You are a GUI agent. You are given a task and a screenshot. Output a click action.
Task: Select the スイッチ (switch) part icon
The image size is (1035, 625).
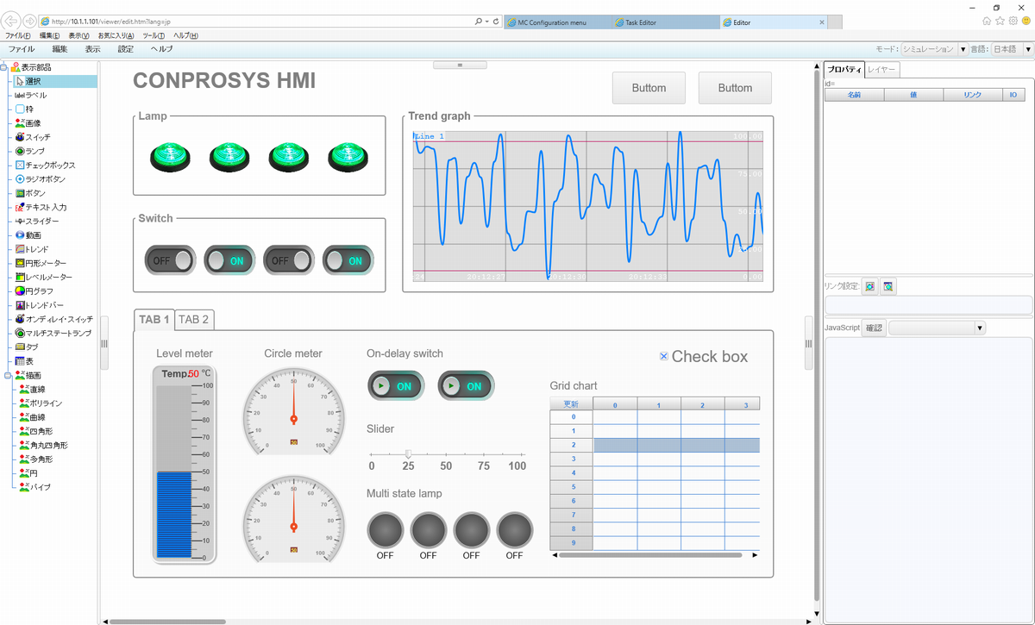point(20,137)
